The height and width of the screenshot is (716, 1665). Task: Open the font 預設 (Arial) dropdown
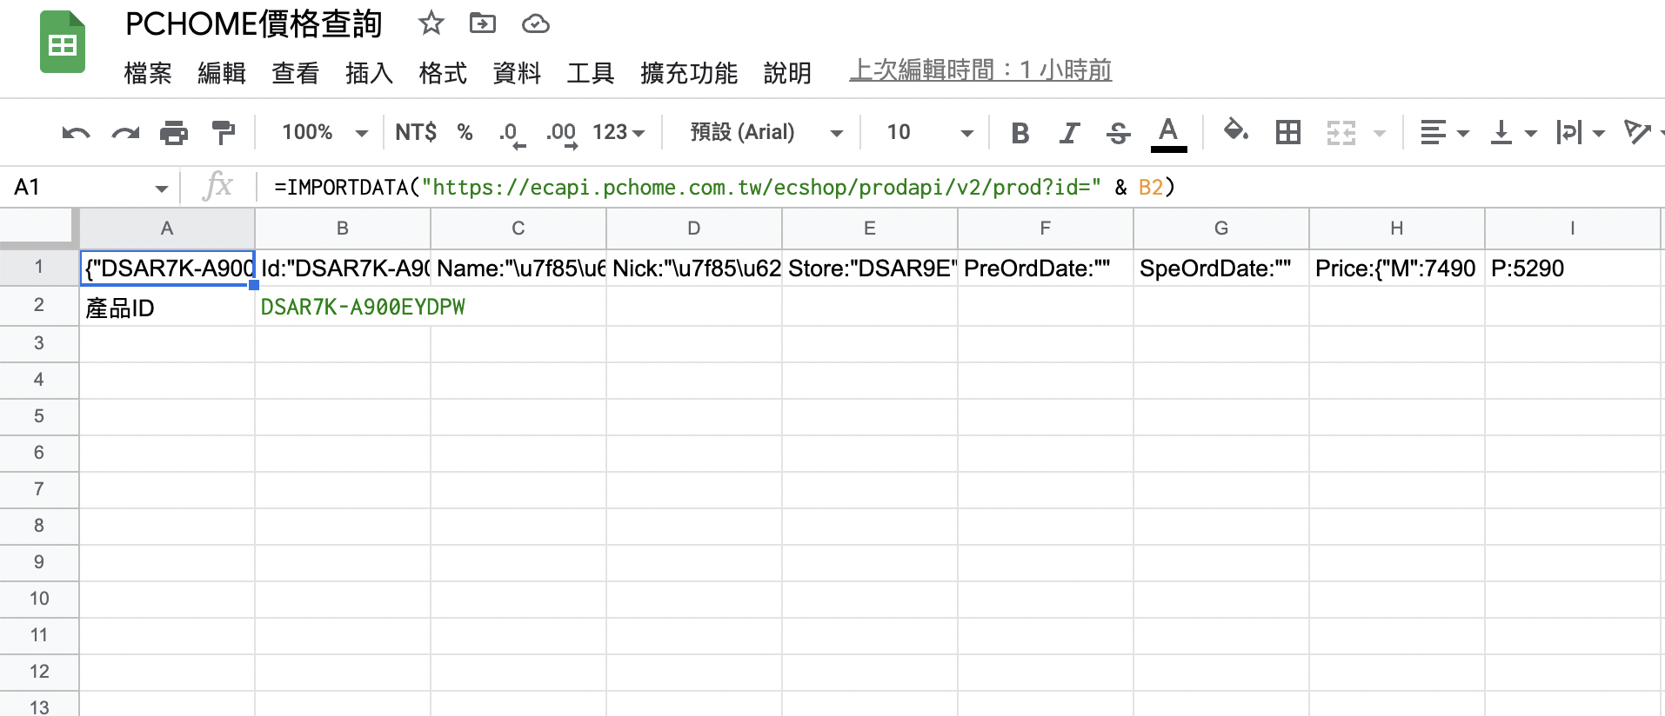(x=766, y=132)
